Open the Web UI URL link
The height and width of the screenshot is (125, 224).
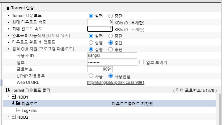click(116, 83)
